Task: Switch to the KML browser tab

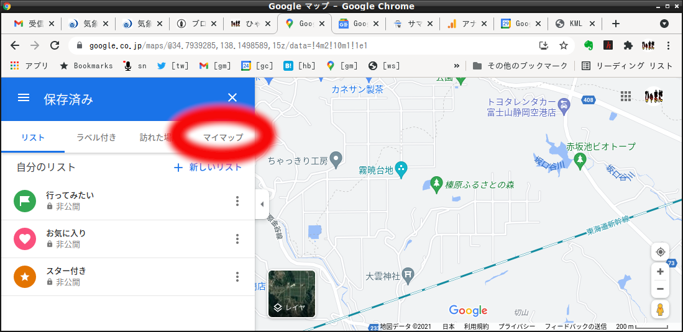Action: (x=575, y=24)
